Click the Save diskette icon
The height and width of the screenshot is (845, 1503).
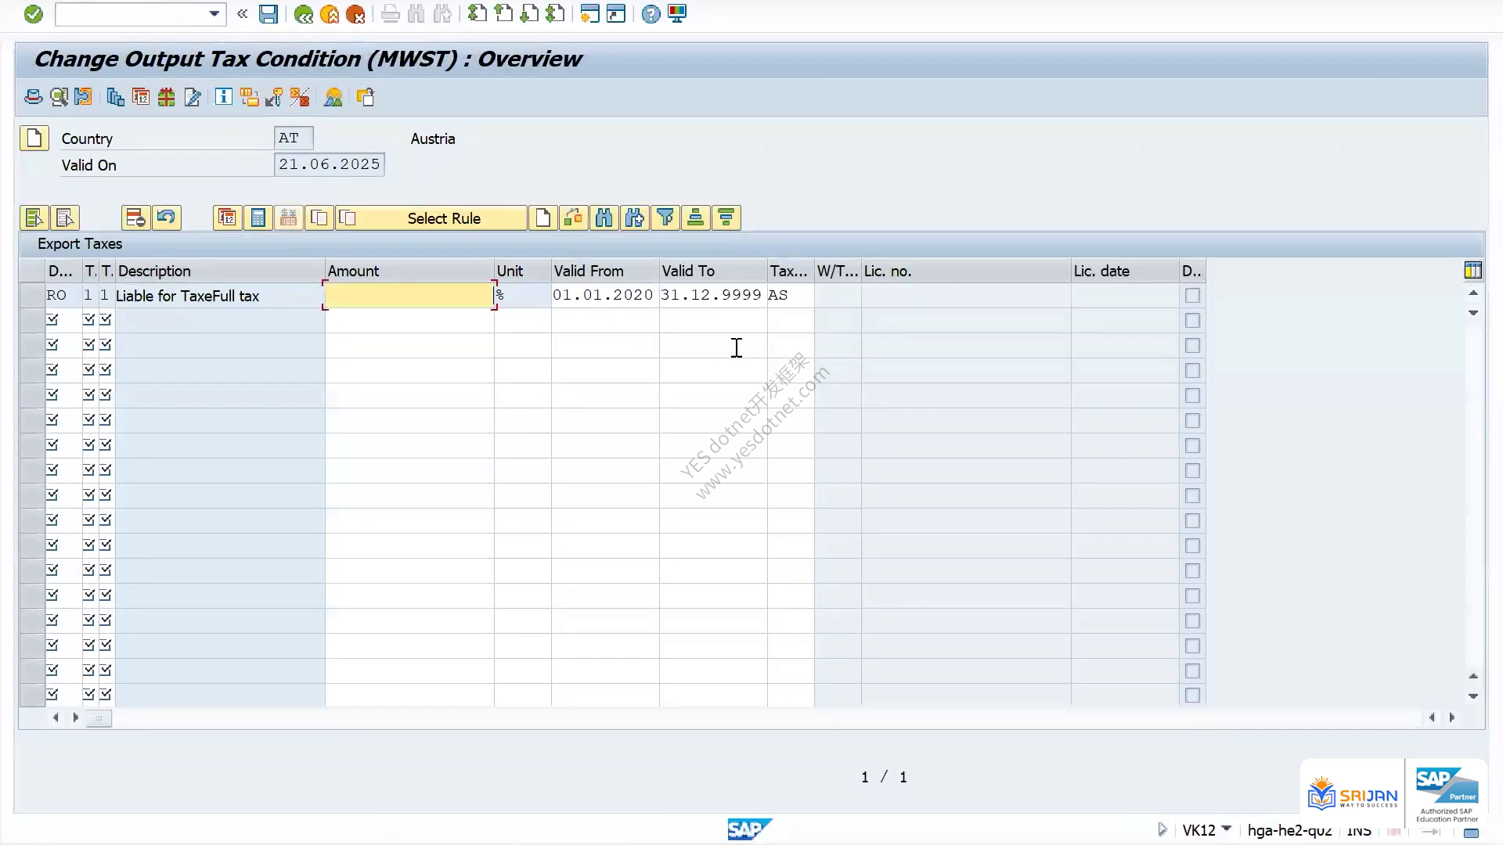point(269,14)
